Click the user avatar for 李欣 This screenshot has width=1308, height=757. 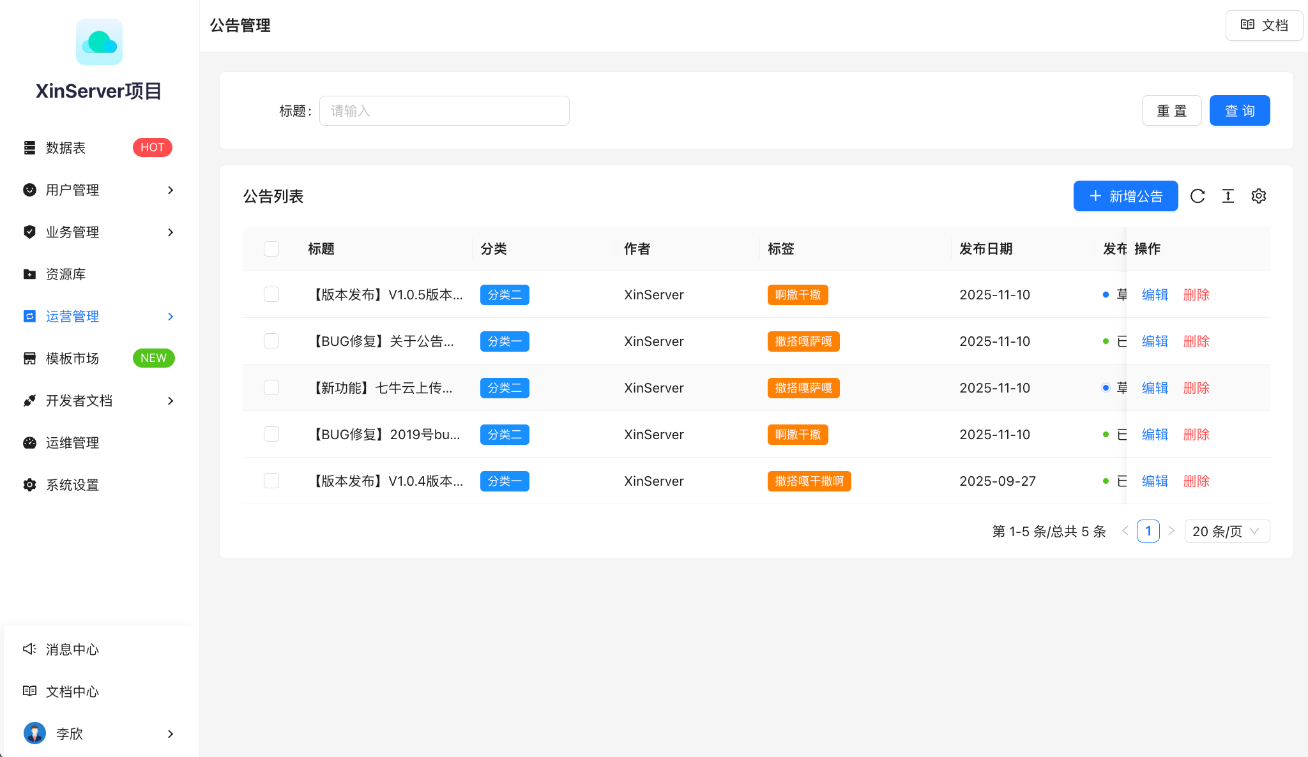(34, 733)
